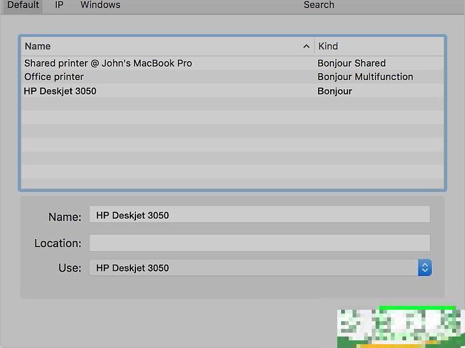The height and width of the screenshot is (348, 465).
Task: Sort printers by the Name column header
Action: tap(160, 46)
